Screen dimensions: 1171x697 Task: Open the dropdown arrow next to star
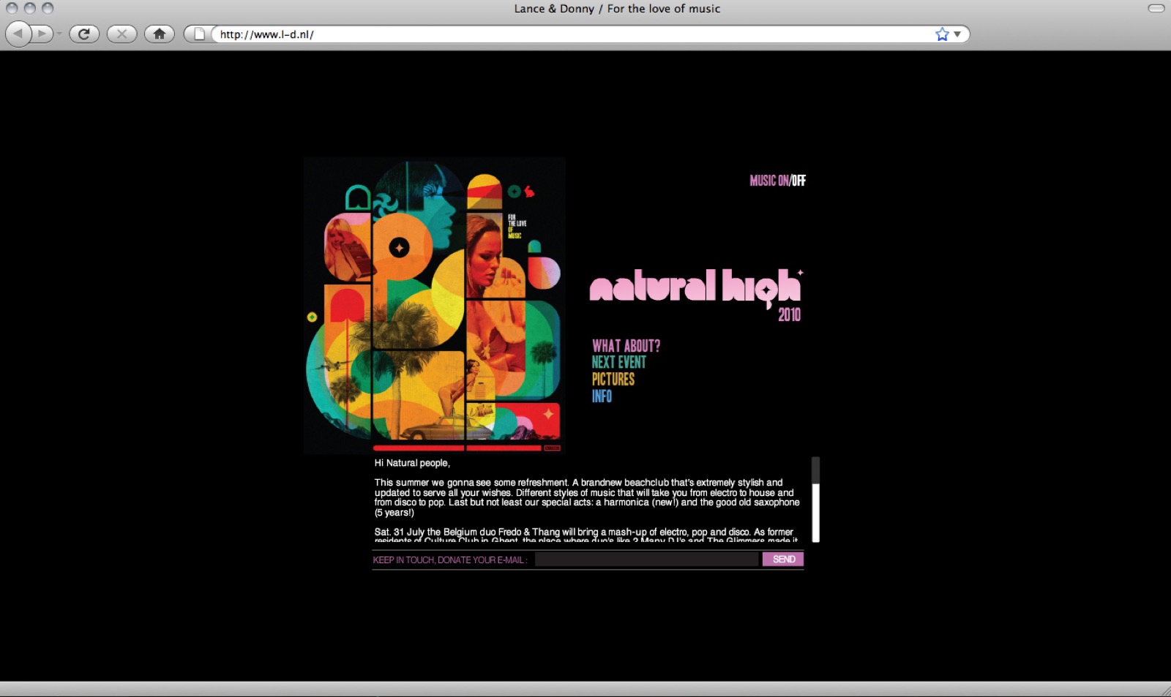[x=957, y=34]
